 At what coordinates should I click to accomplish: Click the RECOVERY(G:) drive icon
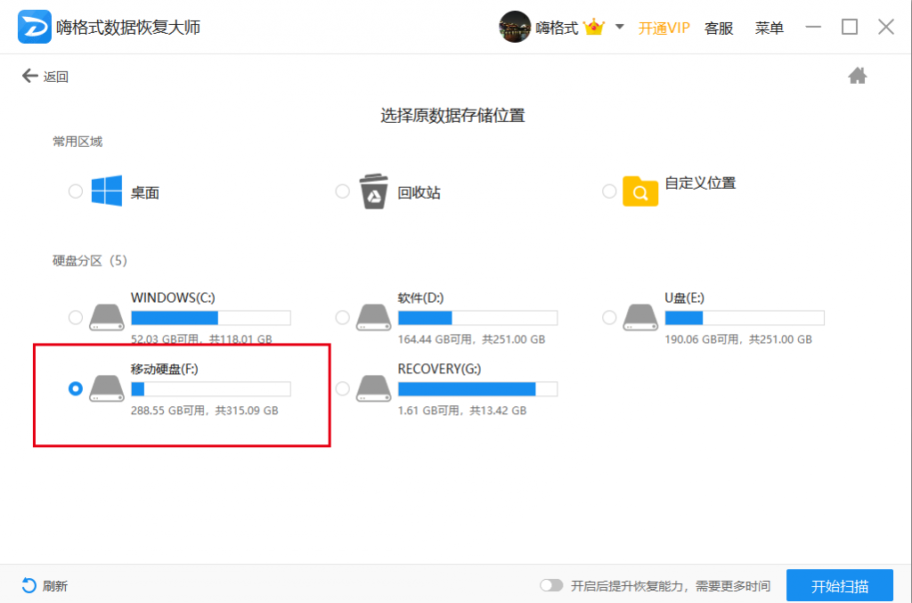(373, 388)
